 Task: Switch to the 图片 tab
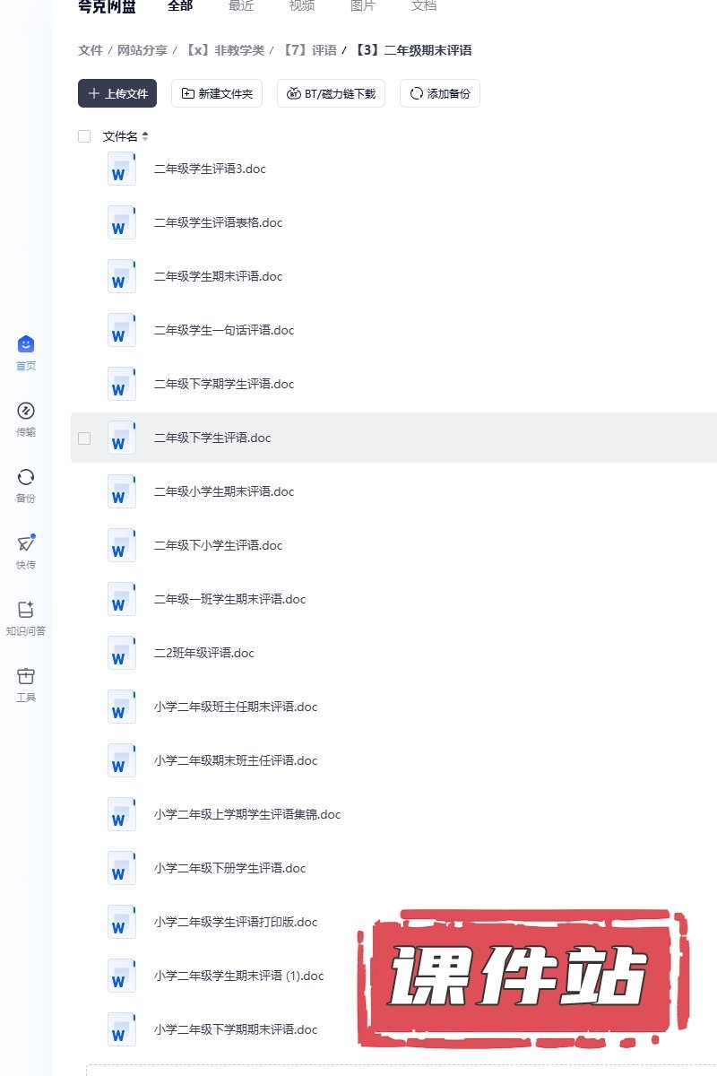tap(362, 6)
